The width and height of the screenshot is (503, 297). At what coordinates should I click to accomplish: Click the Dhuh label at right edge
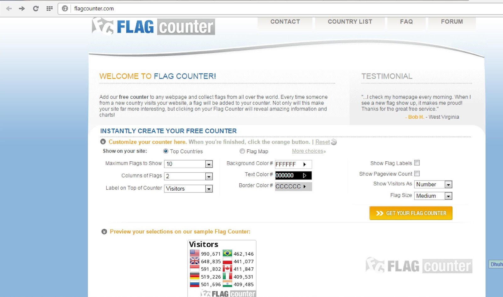pos(496,264)
